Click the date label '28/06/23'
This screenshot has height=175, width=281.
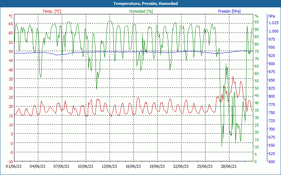pos(229,166)
